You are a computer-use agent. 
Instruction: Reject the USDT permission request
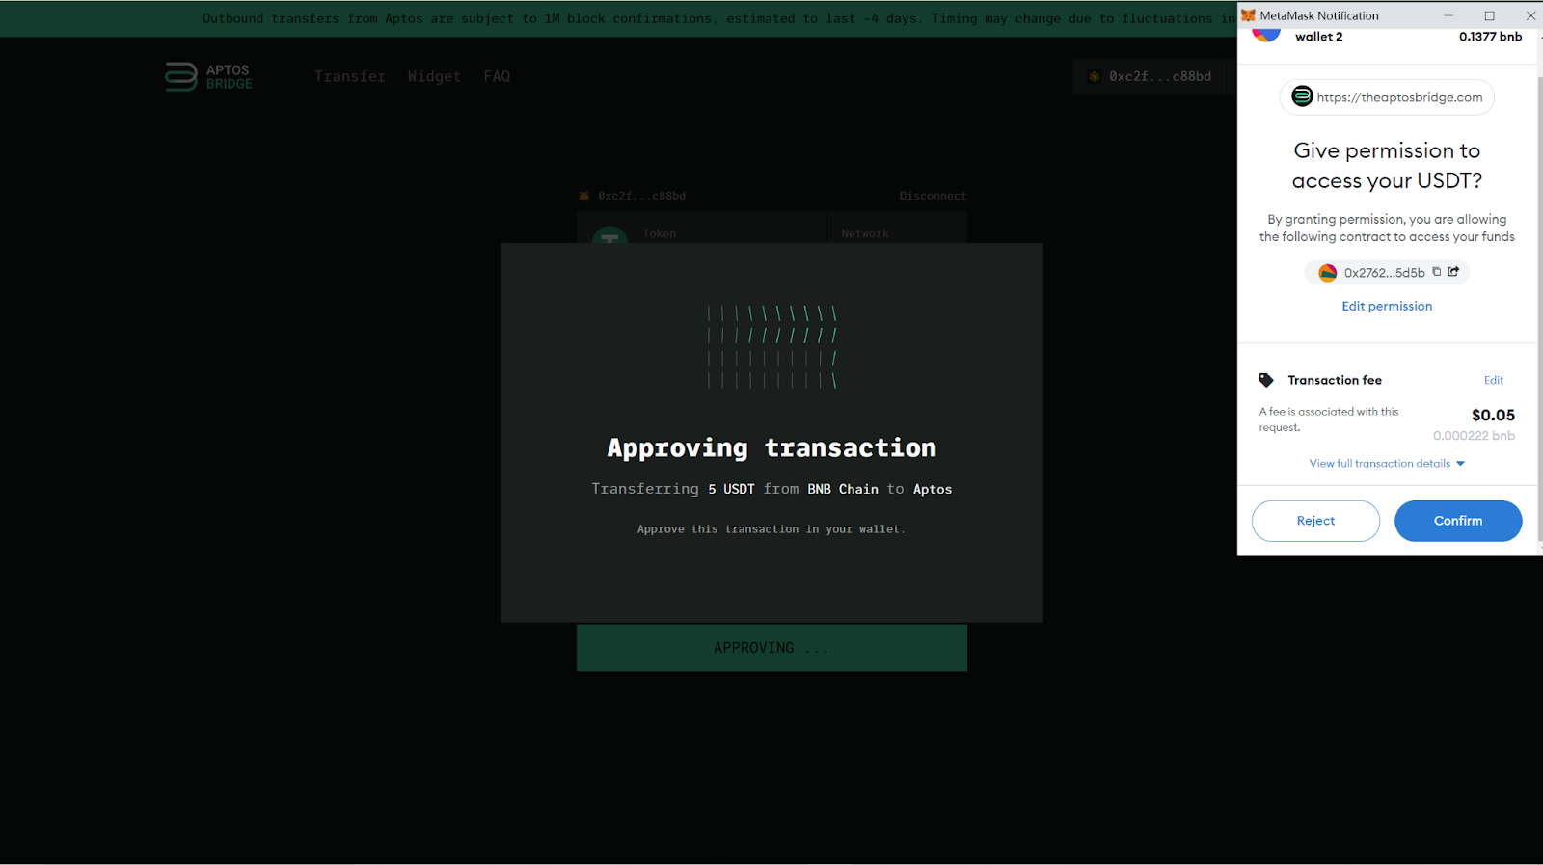(x=1315, y=521)
